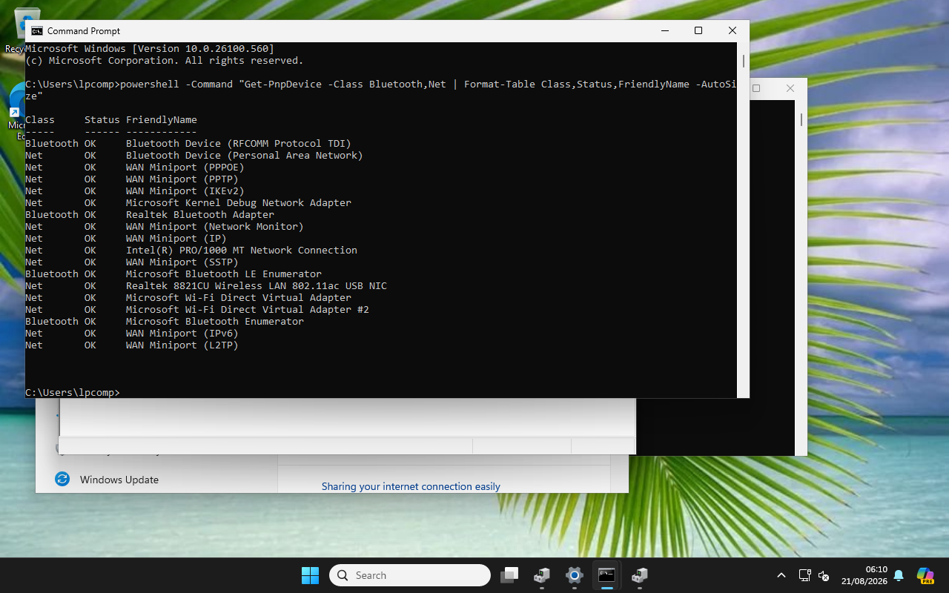
Task: Click the taskbar Search box
Action: (x=410, y=575)
